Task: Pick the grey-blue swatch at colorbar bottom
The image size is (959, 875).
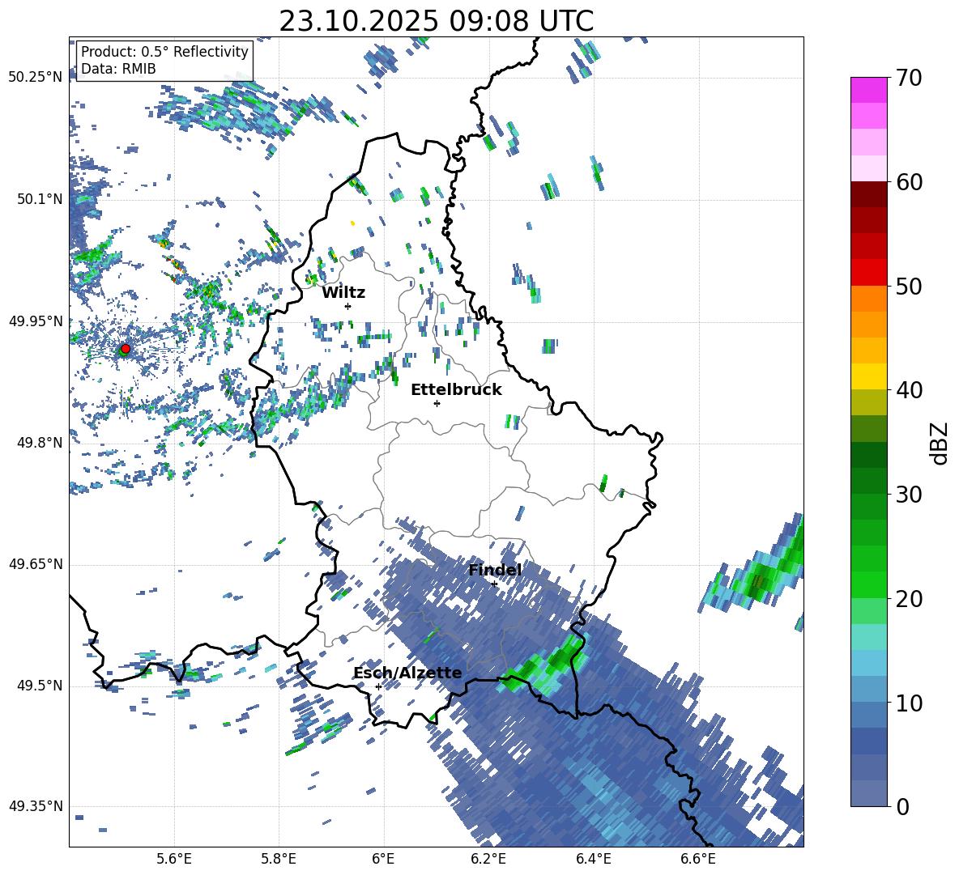Action: click(868, 793)
